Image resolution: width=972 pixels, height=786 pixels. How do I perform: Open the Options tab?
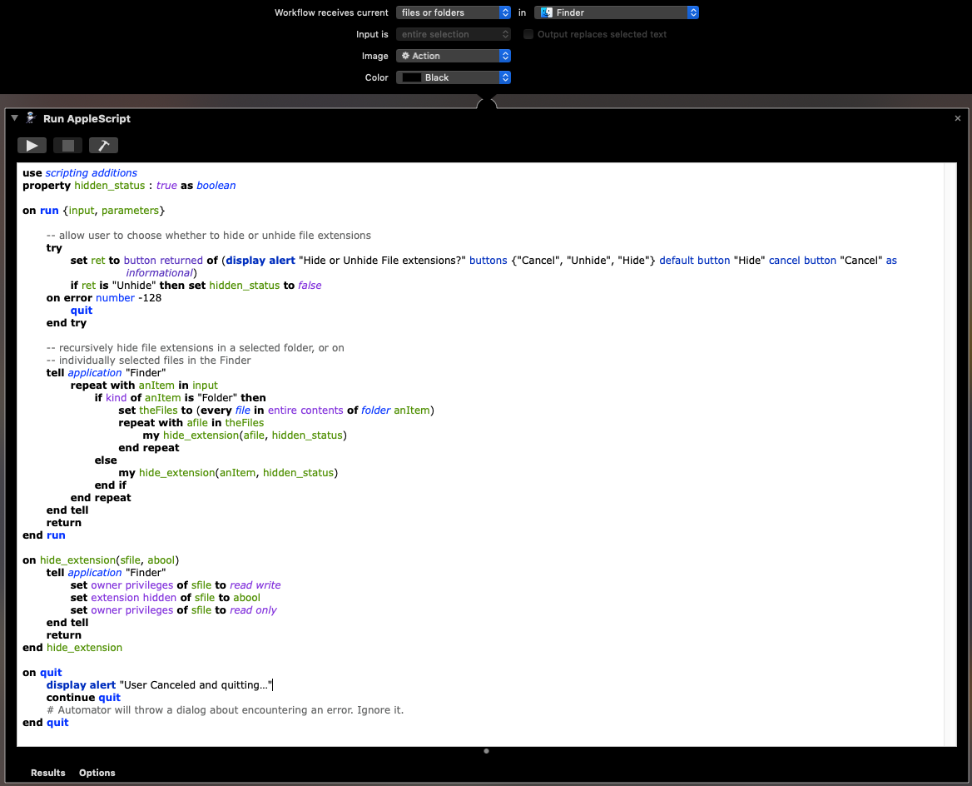point(97,773)
